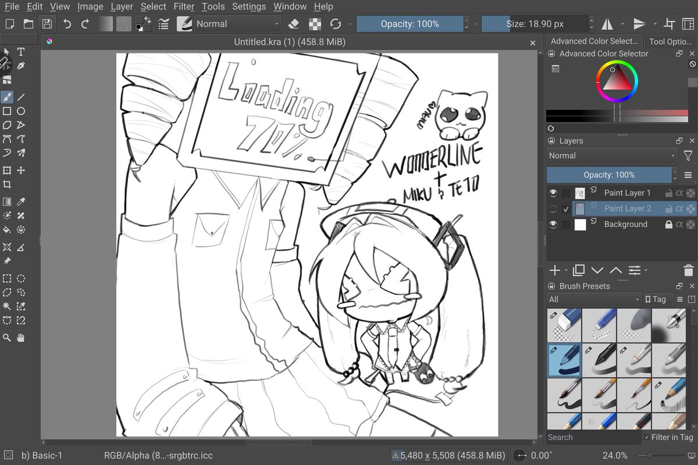Click the Undo arrow in toolbar
The height and width of the screenshot is (465, 698).
click(x=67, y=24)
